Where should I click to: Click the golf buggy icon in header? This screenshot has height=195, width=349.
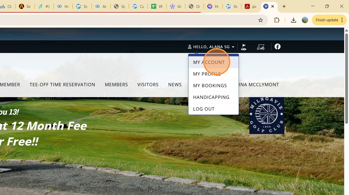[x=261, y=47]
